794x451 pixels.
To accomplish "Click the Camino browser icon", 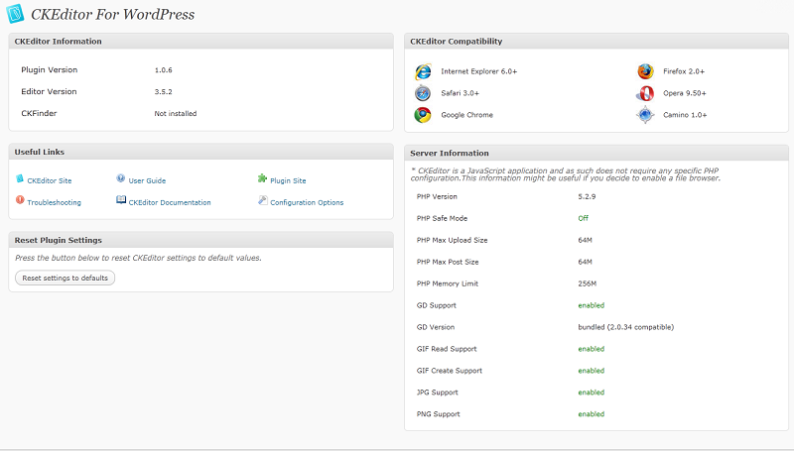I will [645, 115].
